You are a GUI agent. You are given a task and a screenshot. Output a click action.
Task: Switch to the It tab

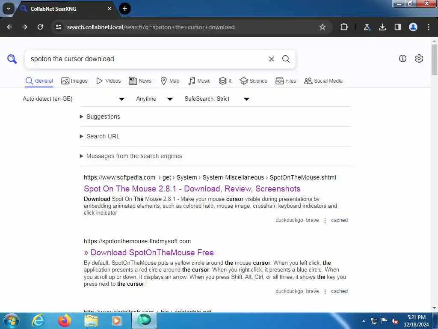click(225, 81)
